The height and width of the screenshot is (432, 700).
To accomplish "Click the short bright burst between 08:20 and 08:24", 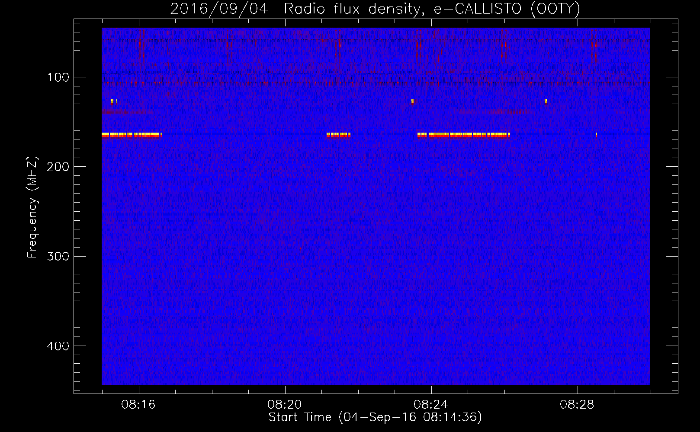I will point(338,135).
